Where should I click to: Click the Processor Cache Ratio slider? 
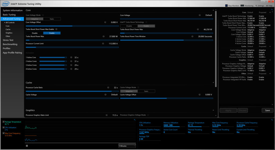[72, 91]
